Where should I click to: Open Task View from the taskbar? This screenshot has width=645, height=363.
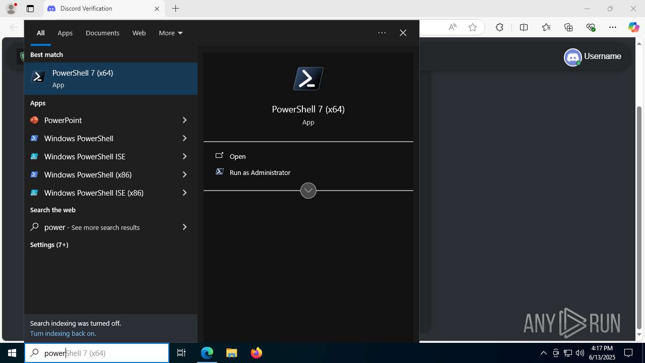click(x=181, y=353)
